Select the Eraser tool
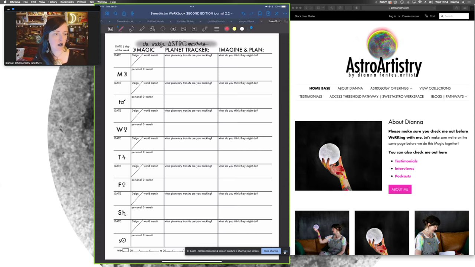Screen dimensions: 475x267 131,29
